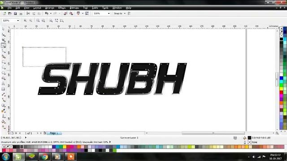Image resolution: width=287 pixels, height=161 pixels.
Task: Select the Interactive Fill tool
Action: (3, 127)
